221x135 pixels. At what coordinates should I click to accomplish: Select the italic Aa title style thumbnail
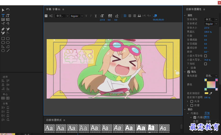click(x=118, y=128)
